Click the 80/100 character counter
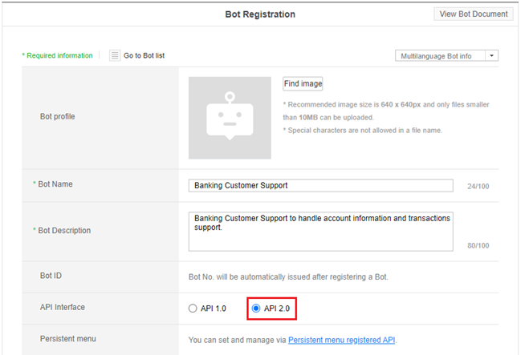This screenshot has height=355, width=525. pyautogui.click(x=478, y=245)
